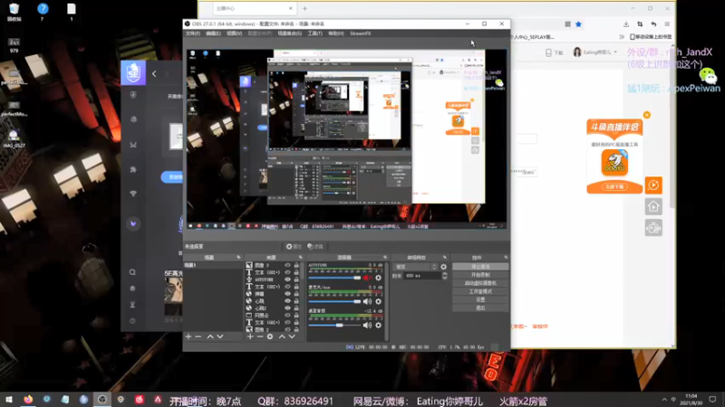Open Eating user account dropdown in browser
The width and height of the screenshot is (725, 407).
pos(595,52)
